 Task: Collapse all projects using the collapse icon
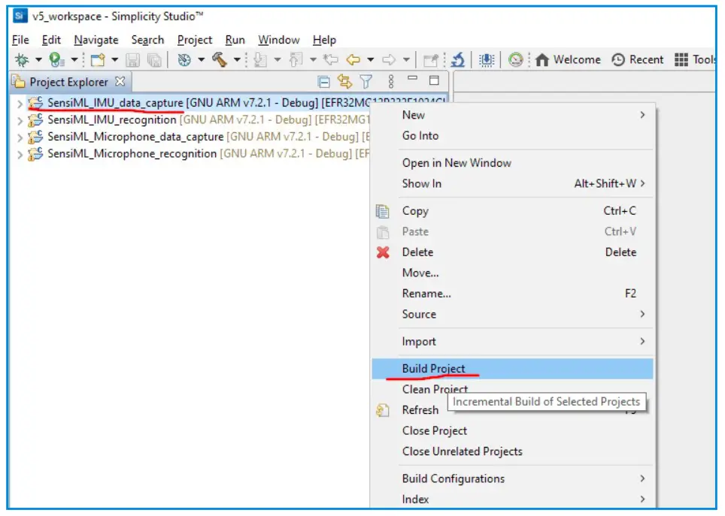pos(323,81)
